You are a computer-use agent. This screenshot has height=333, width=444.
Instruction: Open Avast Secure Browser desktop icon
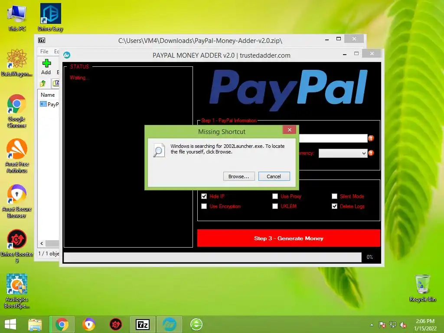coord(17,201)
